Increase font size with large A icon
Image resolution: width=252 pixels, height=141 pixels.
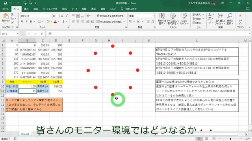62,16
